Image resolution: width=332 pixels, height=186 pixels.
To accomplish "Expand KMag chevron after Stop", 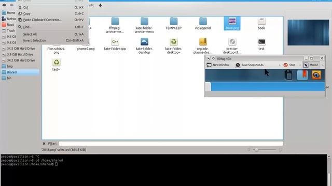I will click(300, 65).
